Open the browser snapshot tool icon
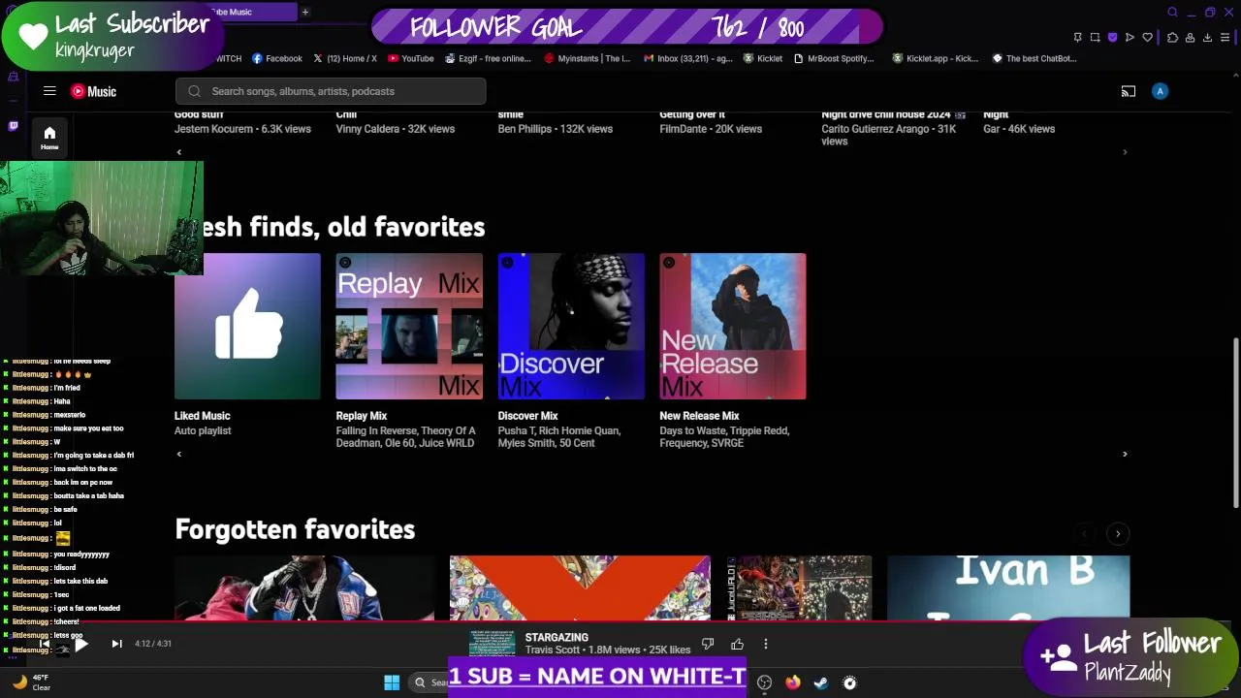1241x698 pixels. (1095, 38)
